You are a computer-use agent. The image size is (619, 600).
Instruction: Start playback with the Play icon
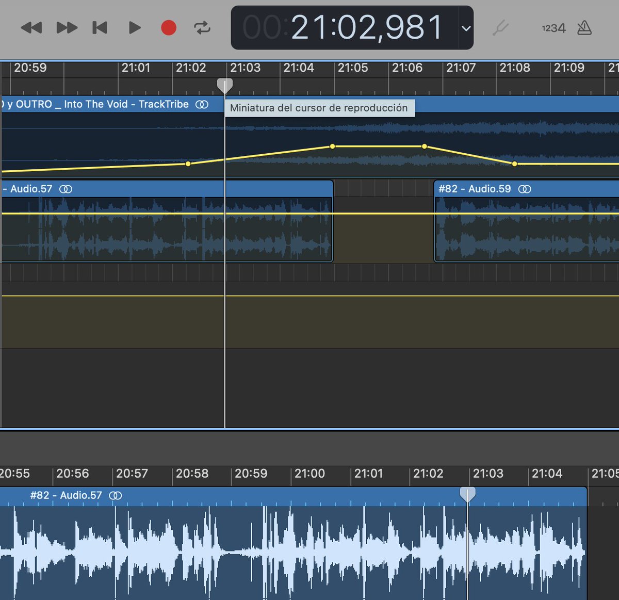pos(134,28)
